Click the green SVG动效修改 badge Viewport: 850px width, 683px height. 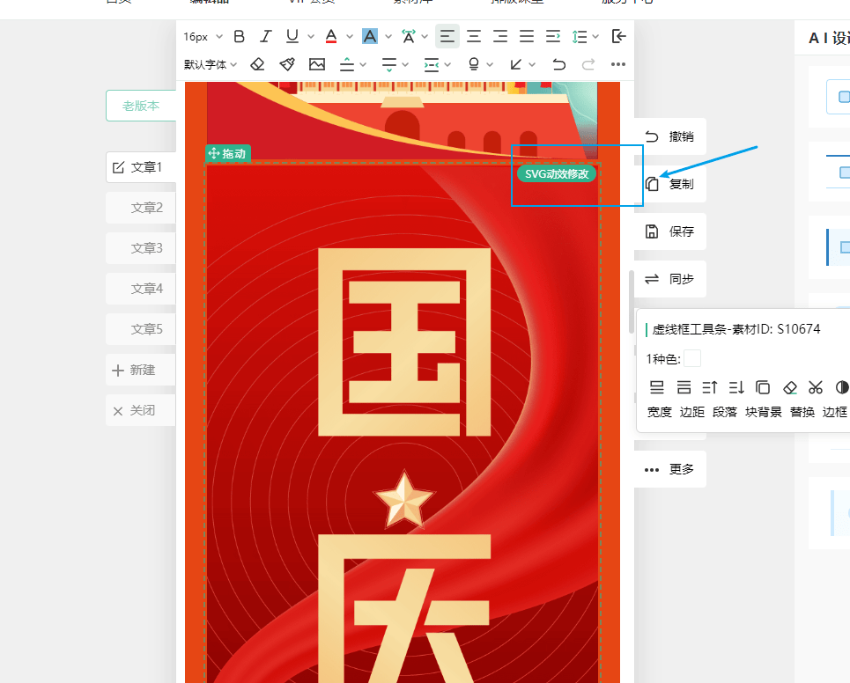coord(557,174)
